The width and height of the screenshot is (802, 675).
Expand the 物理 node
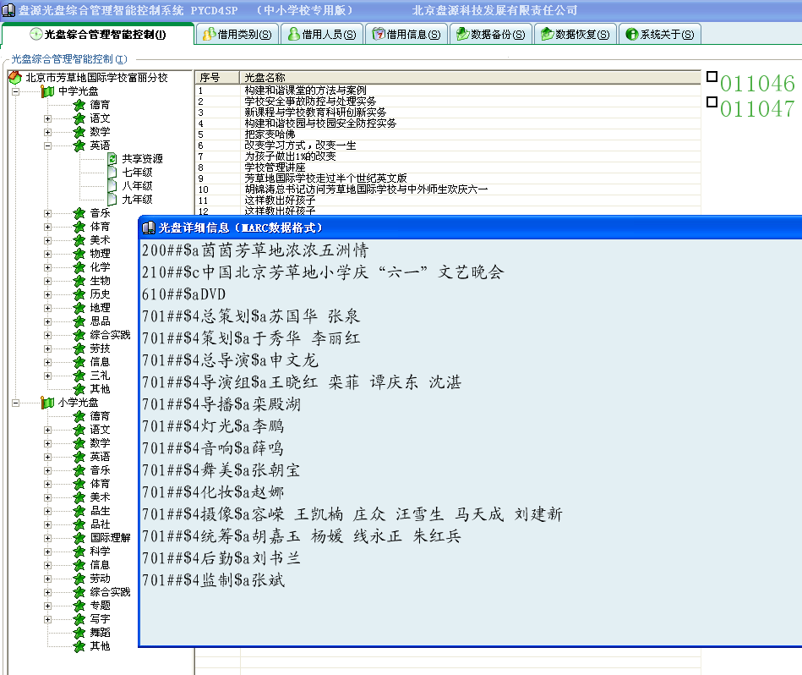[x=47, y=254]
